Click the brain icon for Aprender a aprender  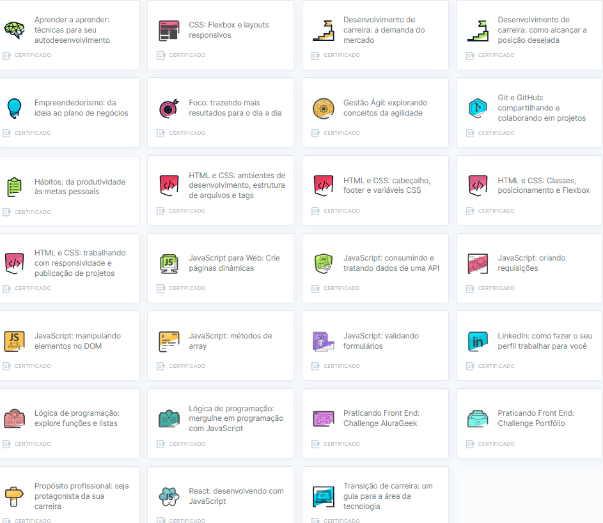point(14,28)
